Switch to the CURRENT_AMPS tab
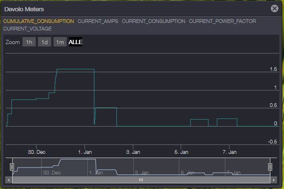This screenshot has height=189, width=284. [x=98, y=21]
